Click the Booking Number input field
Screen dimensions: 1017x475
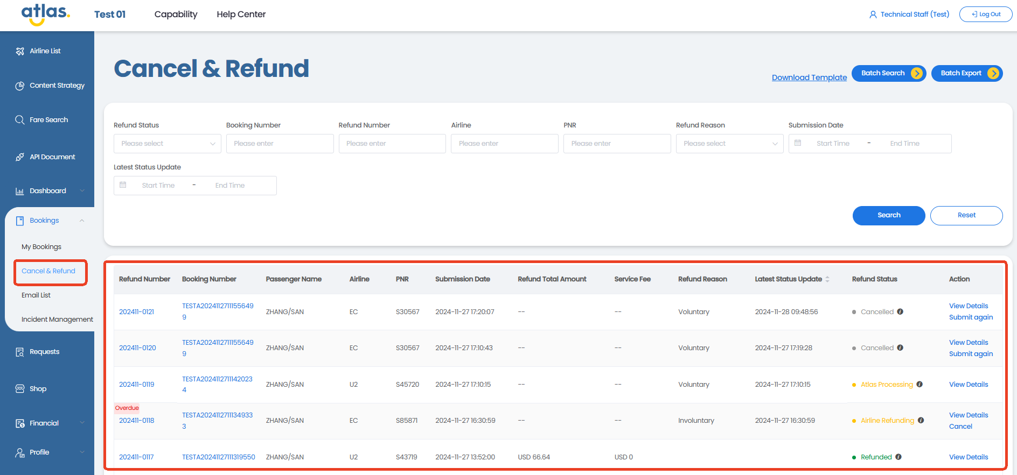[x=280, y=144]
